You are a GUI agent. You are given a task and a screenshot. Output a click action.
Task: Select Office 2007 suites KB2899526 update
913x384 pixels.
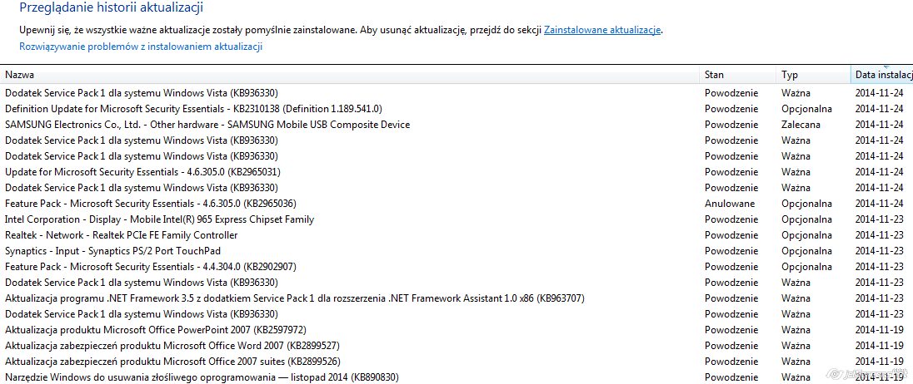pyautogui.click(x=456, y=362)
